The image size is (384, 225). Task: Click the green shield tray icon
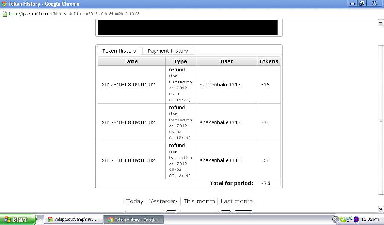(343, 220)
